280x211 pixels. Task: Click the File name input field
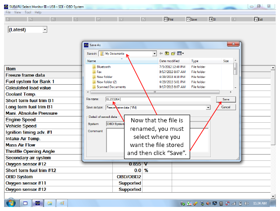click(x=158, y=99)
